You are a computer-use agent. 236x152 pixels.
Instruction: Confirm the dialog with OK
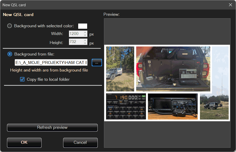point(24,142)
